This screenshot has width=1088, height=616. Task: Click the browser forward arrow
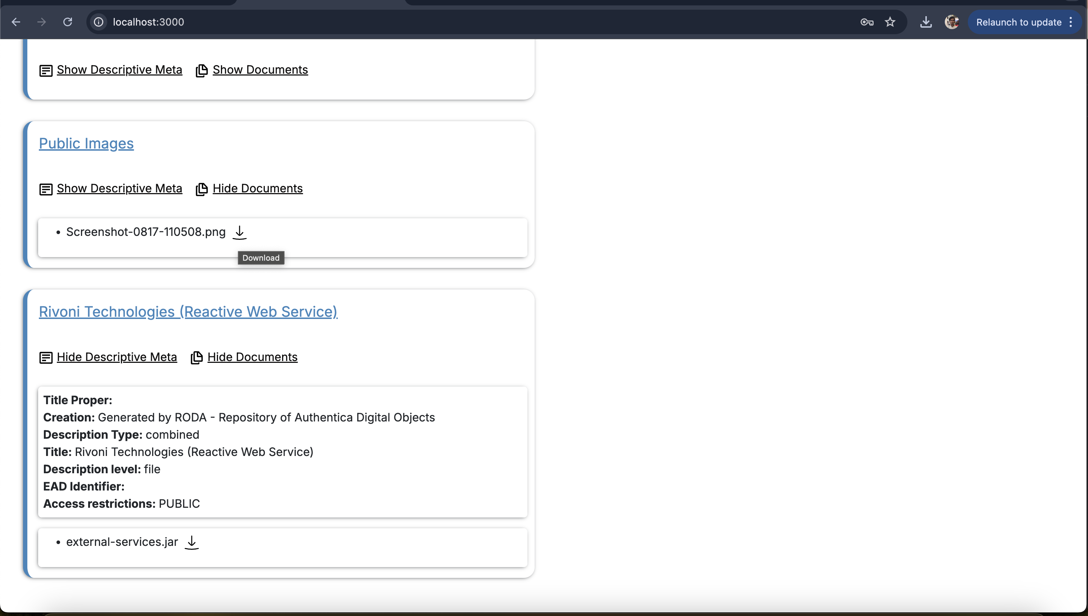click(41, 22)
